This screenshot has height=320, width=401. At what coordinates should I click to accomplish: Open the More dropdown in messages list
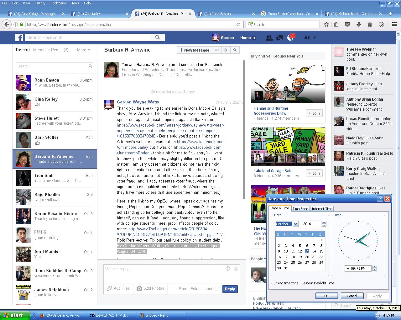[84, 50]
